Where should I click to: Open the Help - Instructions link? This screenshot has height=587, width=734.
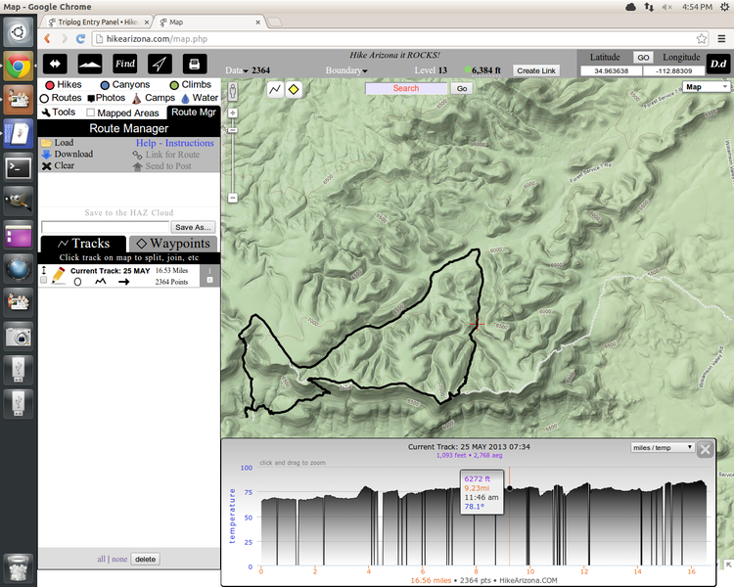coord(174,143)
